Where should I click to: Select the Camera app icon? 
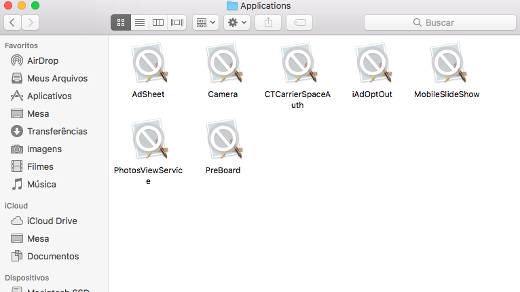224,63
